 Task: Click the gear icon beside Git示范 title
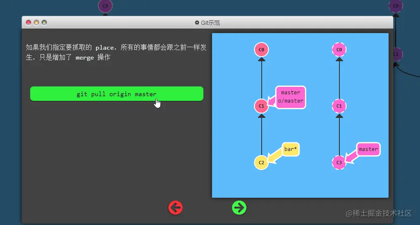point(197,22)
